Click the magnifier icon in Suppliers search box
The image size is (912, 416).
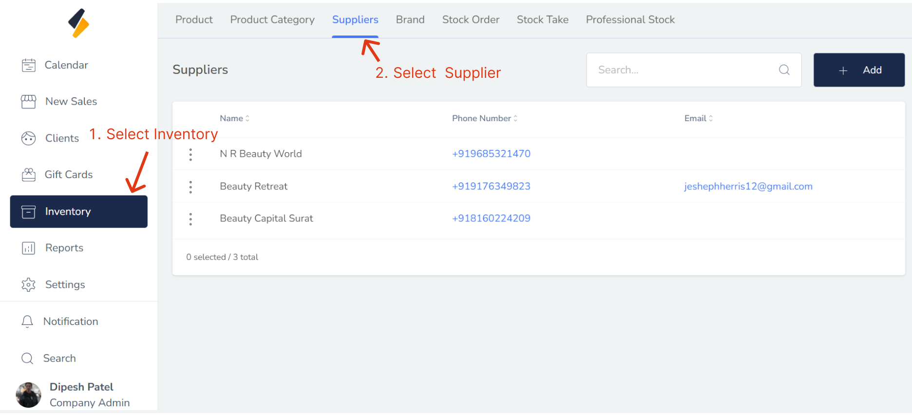[x=784, y=70]
